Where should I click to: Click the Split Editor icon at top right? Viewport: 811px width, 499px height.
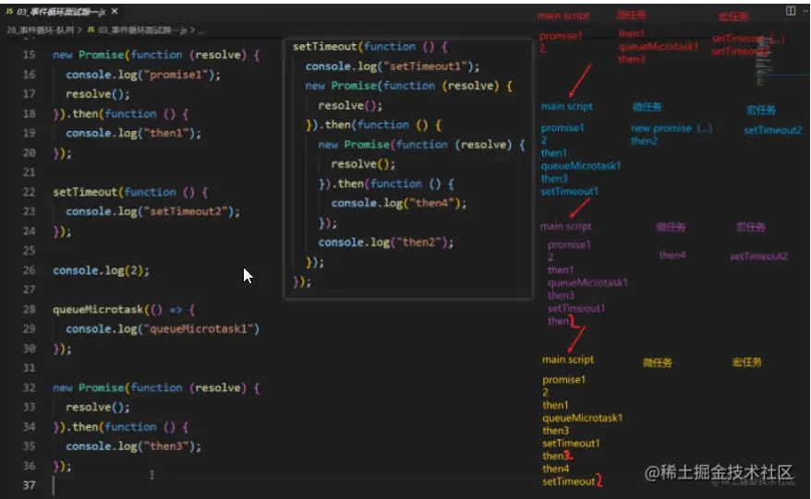click(x=791, y=10)
